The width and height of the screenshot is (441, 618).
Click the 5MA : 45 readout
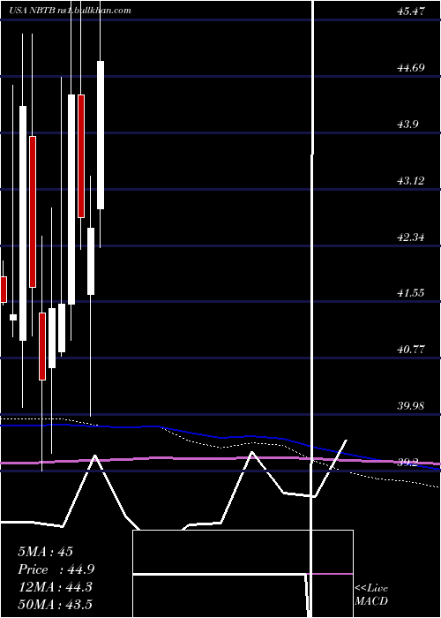click(45, 552)
